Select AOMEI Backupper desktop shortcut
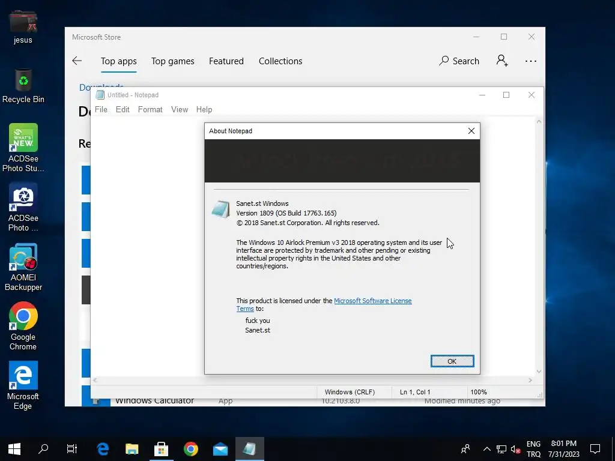Viewport: 615px width, 461px height. [23, 267]
